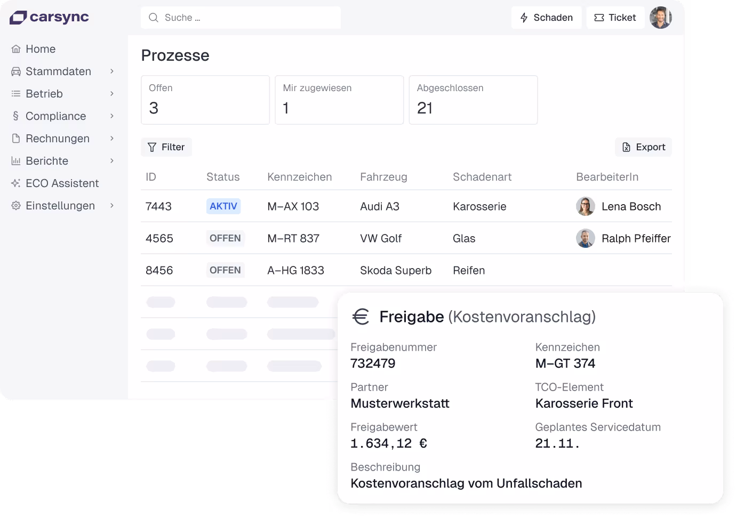Expand the Einstellungen submenu chevron

point(112,206)
